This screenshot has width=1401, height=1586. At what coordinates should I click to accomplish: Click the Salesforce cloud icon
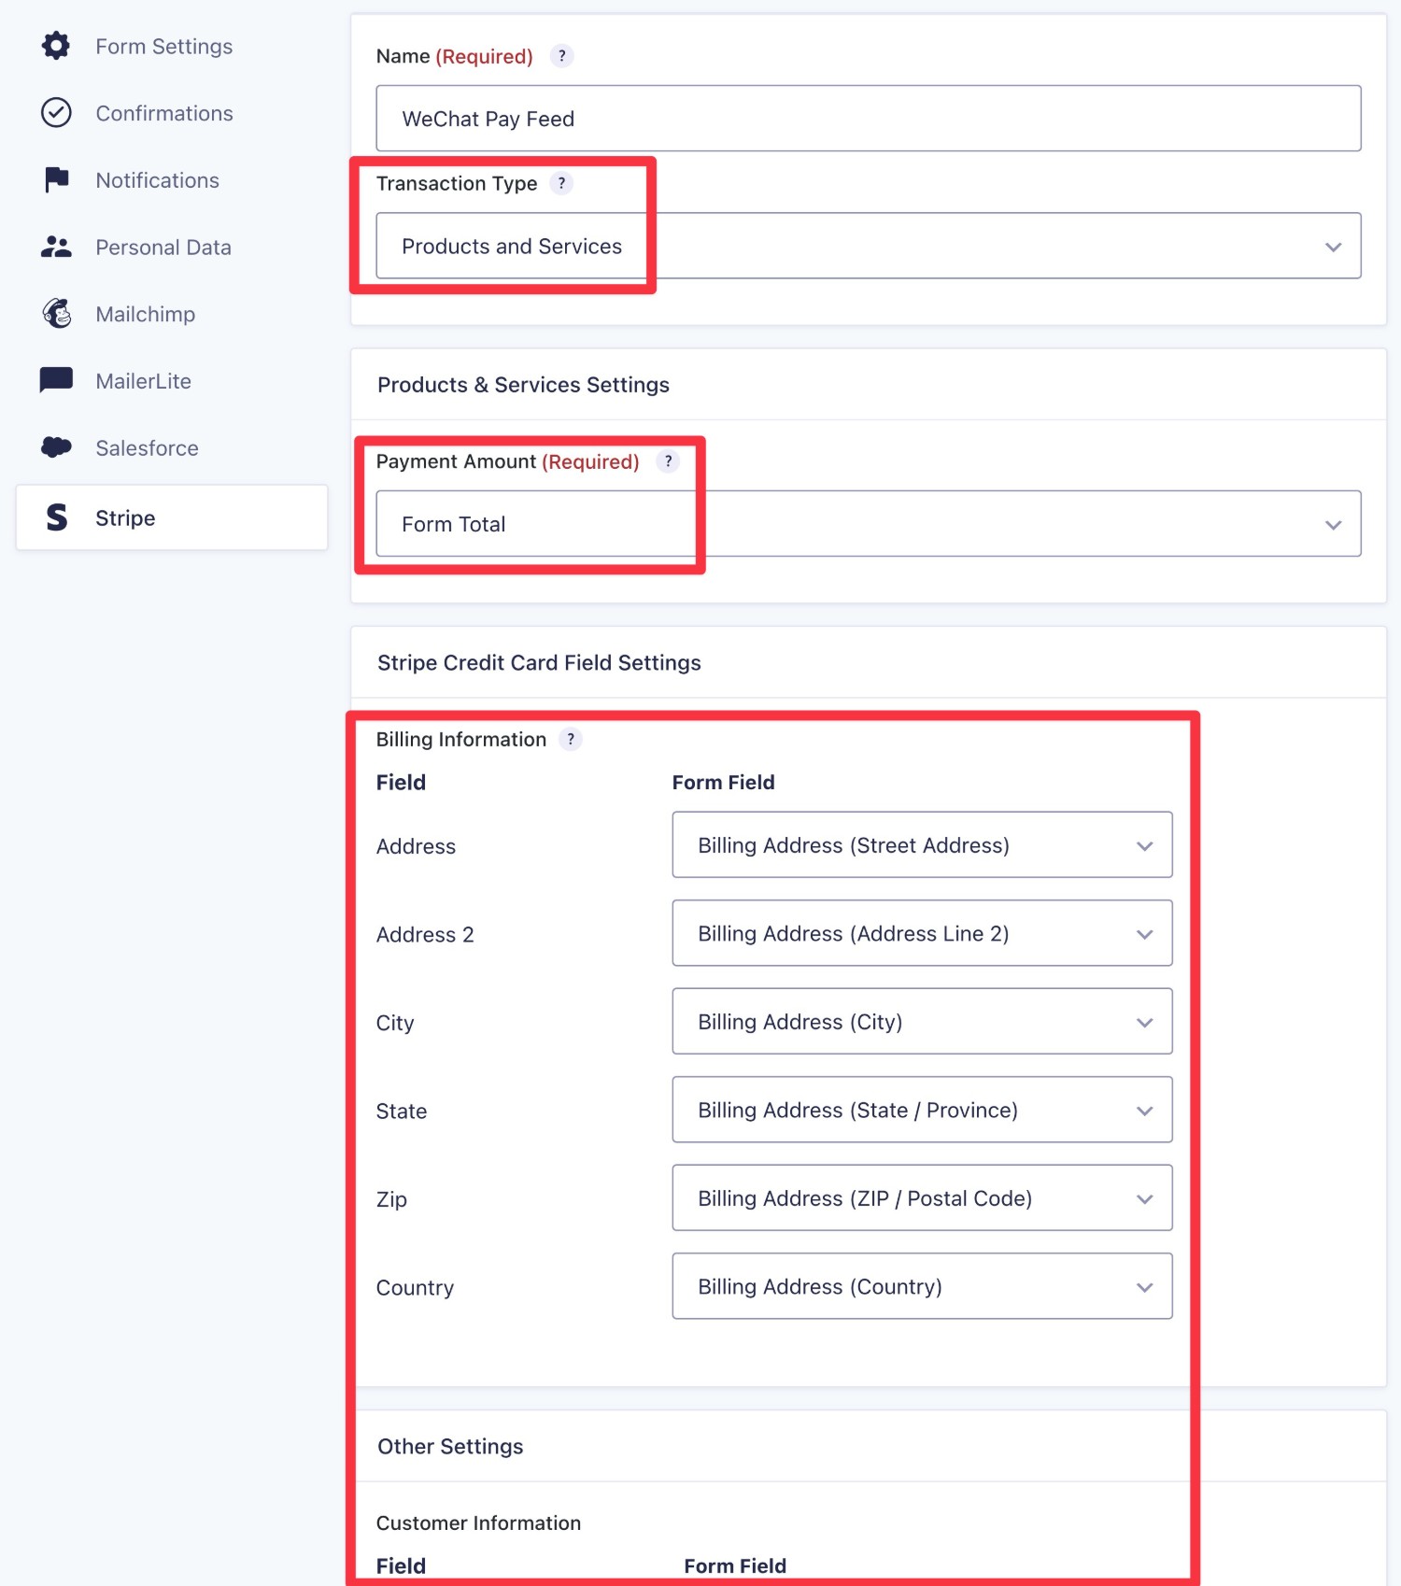point(56,447)
